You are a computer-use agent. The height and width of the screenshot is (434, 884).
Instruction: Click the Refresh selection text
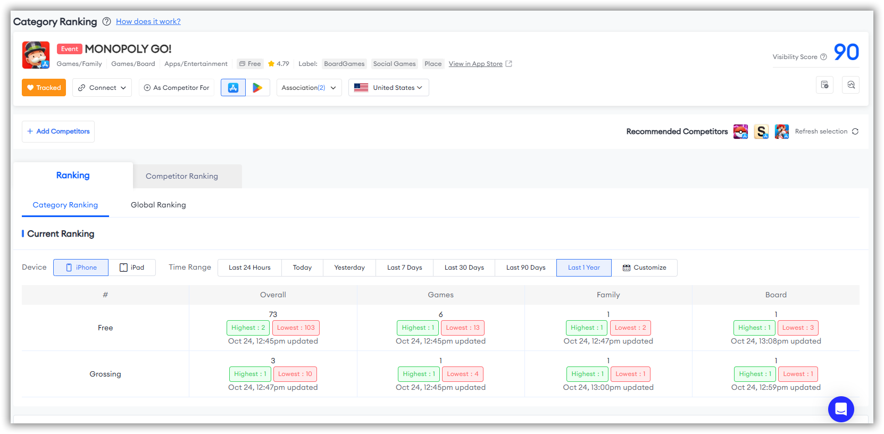coord(821,131)
